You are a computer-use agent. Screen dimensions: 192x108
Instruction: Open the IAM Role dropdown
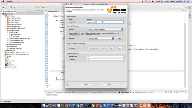pos(101,38)
